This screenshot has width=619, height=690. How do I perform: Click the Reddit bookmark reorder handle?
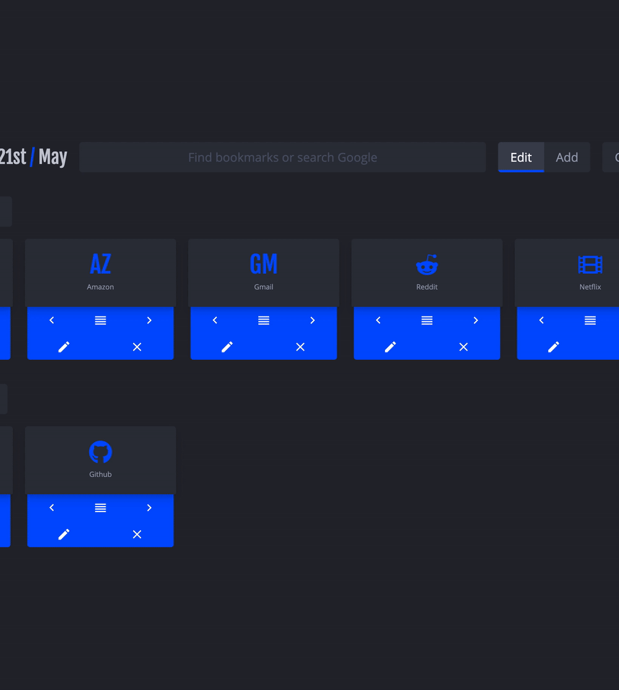pyautogui.click(x=427, y=320)
